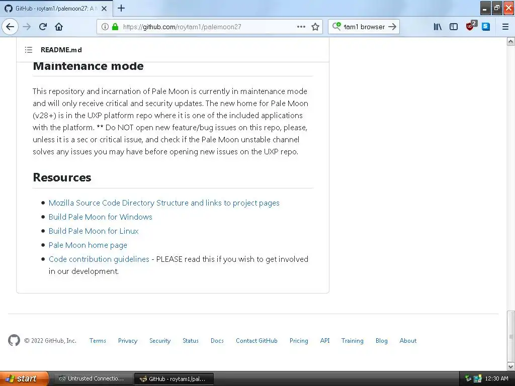Screen dimensions: 515x386
Task: Click the README.md file name heading
Action: point(61,50)
